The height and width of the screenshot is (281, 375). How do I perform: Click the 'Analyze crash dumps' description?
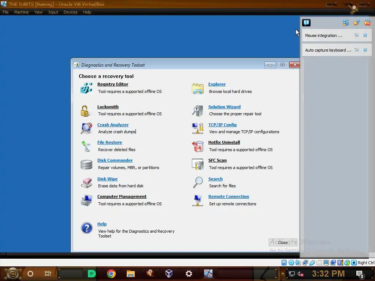(x=117, y=132)
